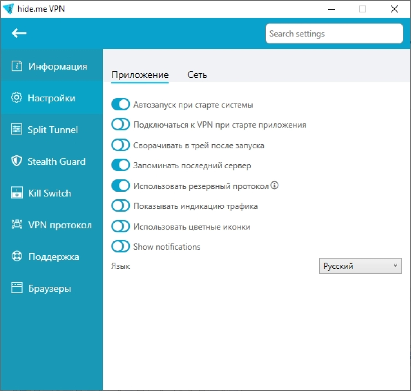Click the Информация info icon
This screenshot has height=391, width=411.
pos(17,66)
